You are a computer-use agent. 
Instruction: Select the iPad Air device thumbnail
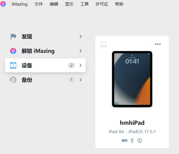[132, 79]
